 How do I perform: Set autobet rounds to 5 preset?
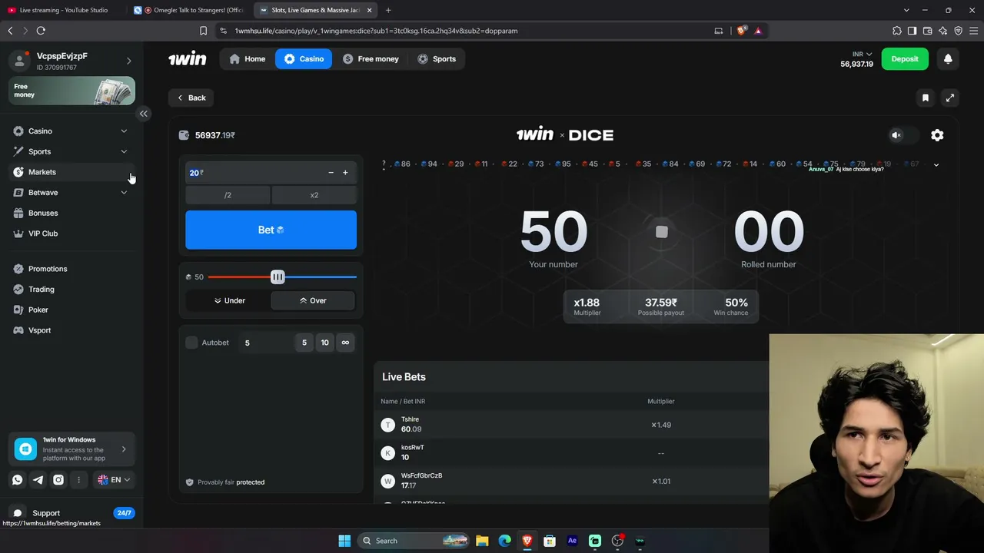pyautogui.click(x=304, y=343)
